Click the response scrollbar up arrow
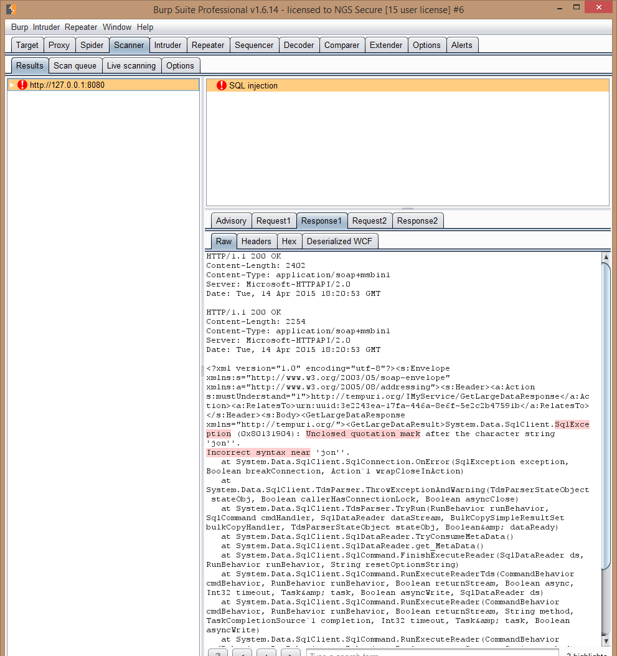Image resolution: width=617 pixels, height=656 pixels. (606, 257)
